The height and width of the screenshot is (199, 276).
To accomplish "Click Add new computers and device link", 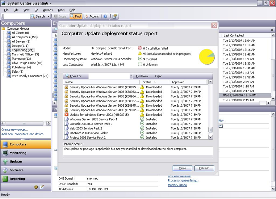I will pyautogui.click(x=22, y=134).
